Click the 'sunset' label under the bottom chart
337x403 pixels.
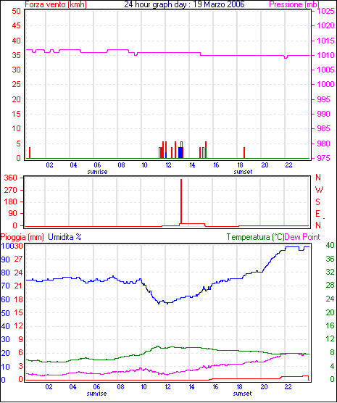pyautogui.click(x=242, y=394)
